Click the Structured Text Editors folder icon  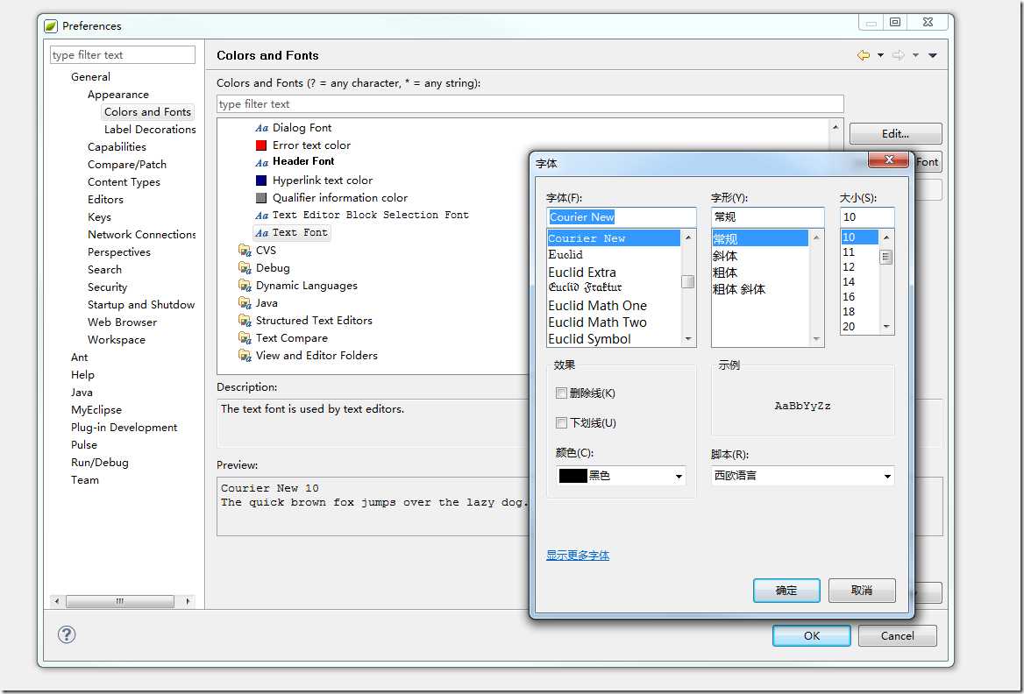pos(245,321)
